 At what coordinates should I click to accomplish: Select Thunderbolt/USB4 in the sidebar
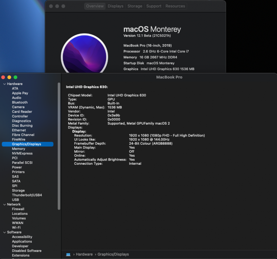27,195
